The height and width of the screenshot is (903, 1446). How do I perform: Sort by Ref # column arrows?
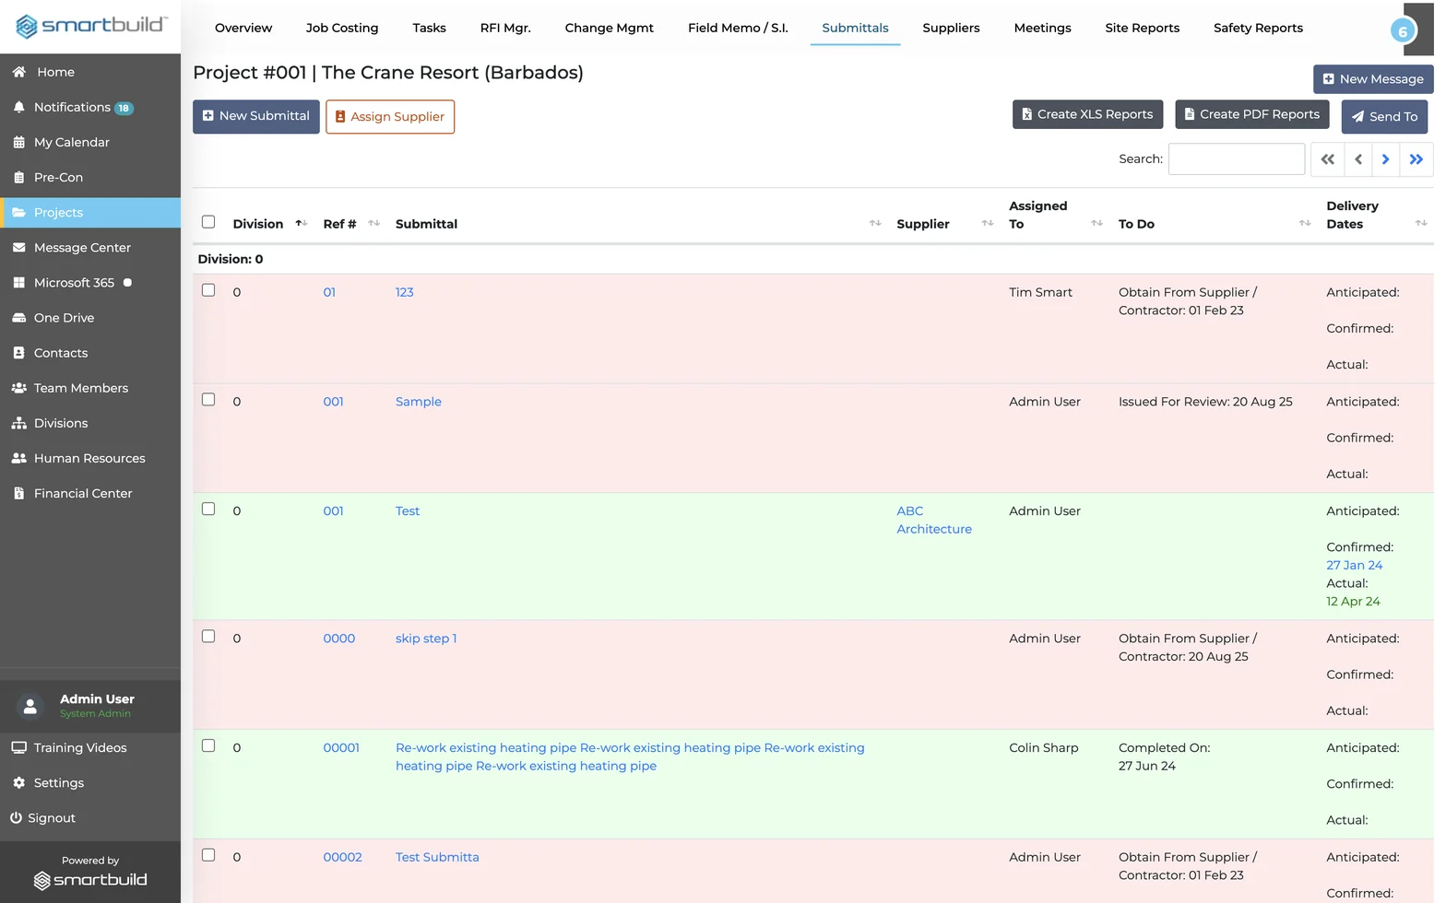[x=373, y=223]
